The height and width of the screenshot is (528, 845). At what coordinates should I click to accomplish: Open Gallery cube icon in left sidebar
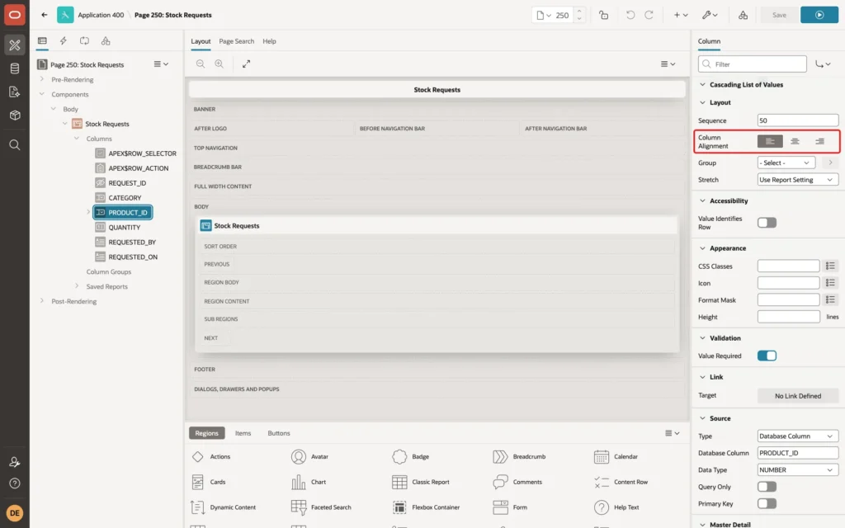[15, 115]
